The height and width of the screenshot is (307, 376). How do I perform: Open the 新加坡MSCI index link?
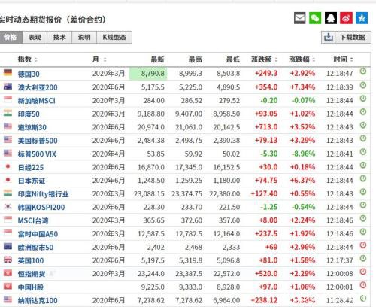(37, 101)
